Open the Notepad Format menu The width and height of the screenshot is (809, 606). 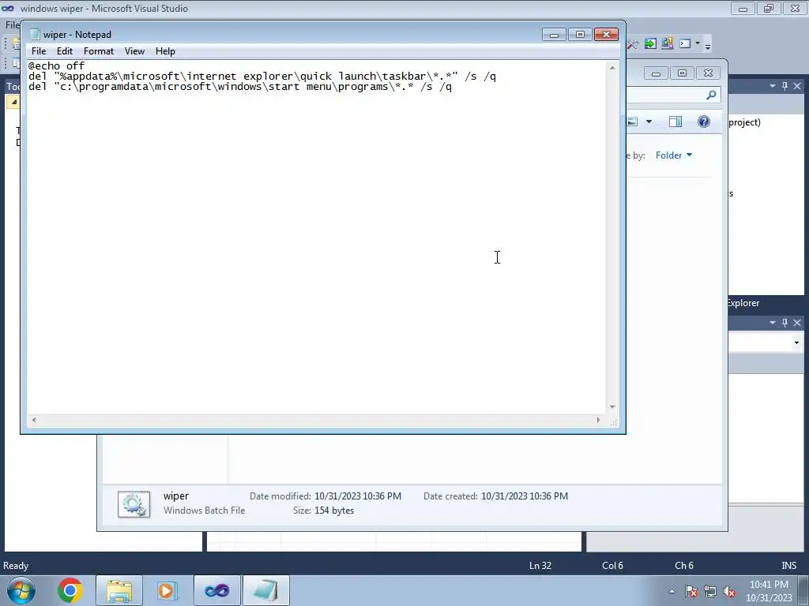pos(99,51)
